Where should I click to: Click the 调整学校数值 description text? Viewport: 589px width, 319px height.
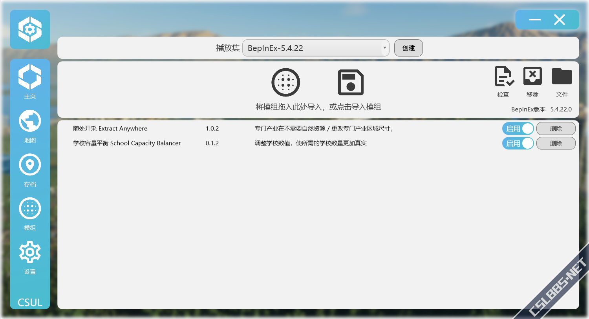pos(311,143)
